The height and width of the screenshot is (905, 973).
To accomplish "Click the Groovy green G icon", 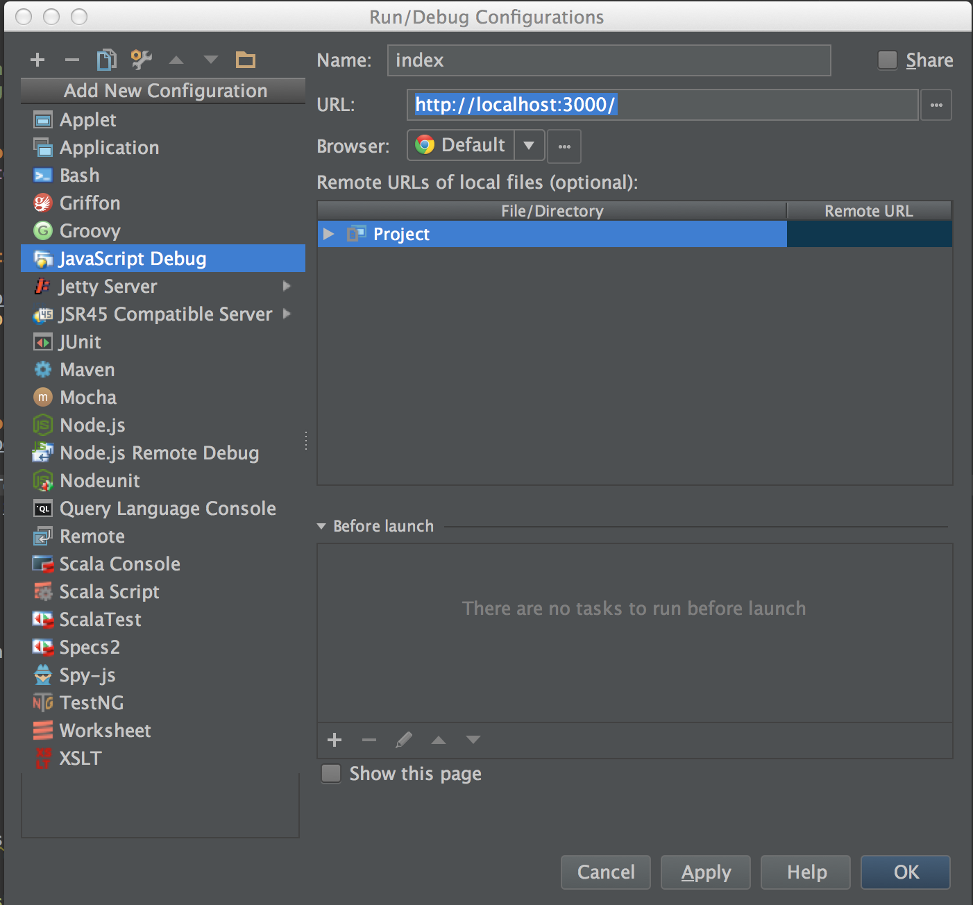I will (x=43, y=231).
